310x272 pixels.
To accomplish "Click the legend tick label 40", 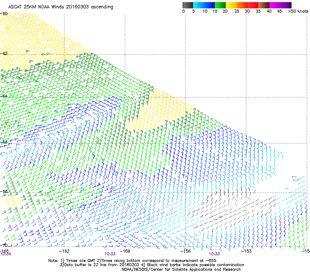I will [269, 11].
